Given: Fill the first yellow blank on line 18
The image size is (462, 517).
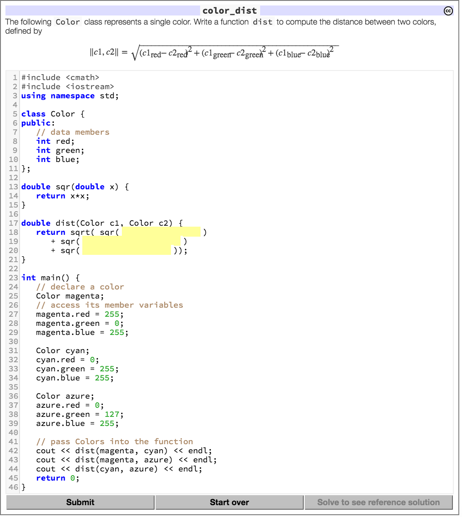Looking at the screenshot, I should coord(161,232).
